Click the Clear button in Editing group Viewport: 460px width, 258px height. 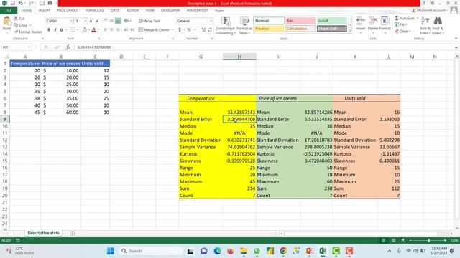tap(402, 31)
